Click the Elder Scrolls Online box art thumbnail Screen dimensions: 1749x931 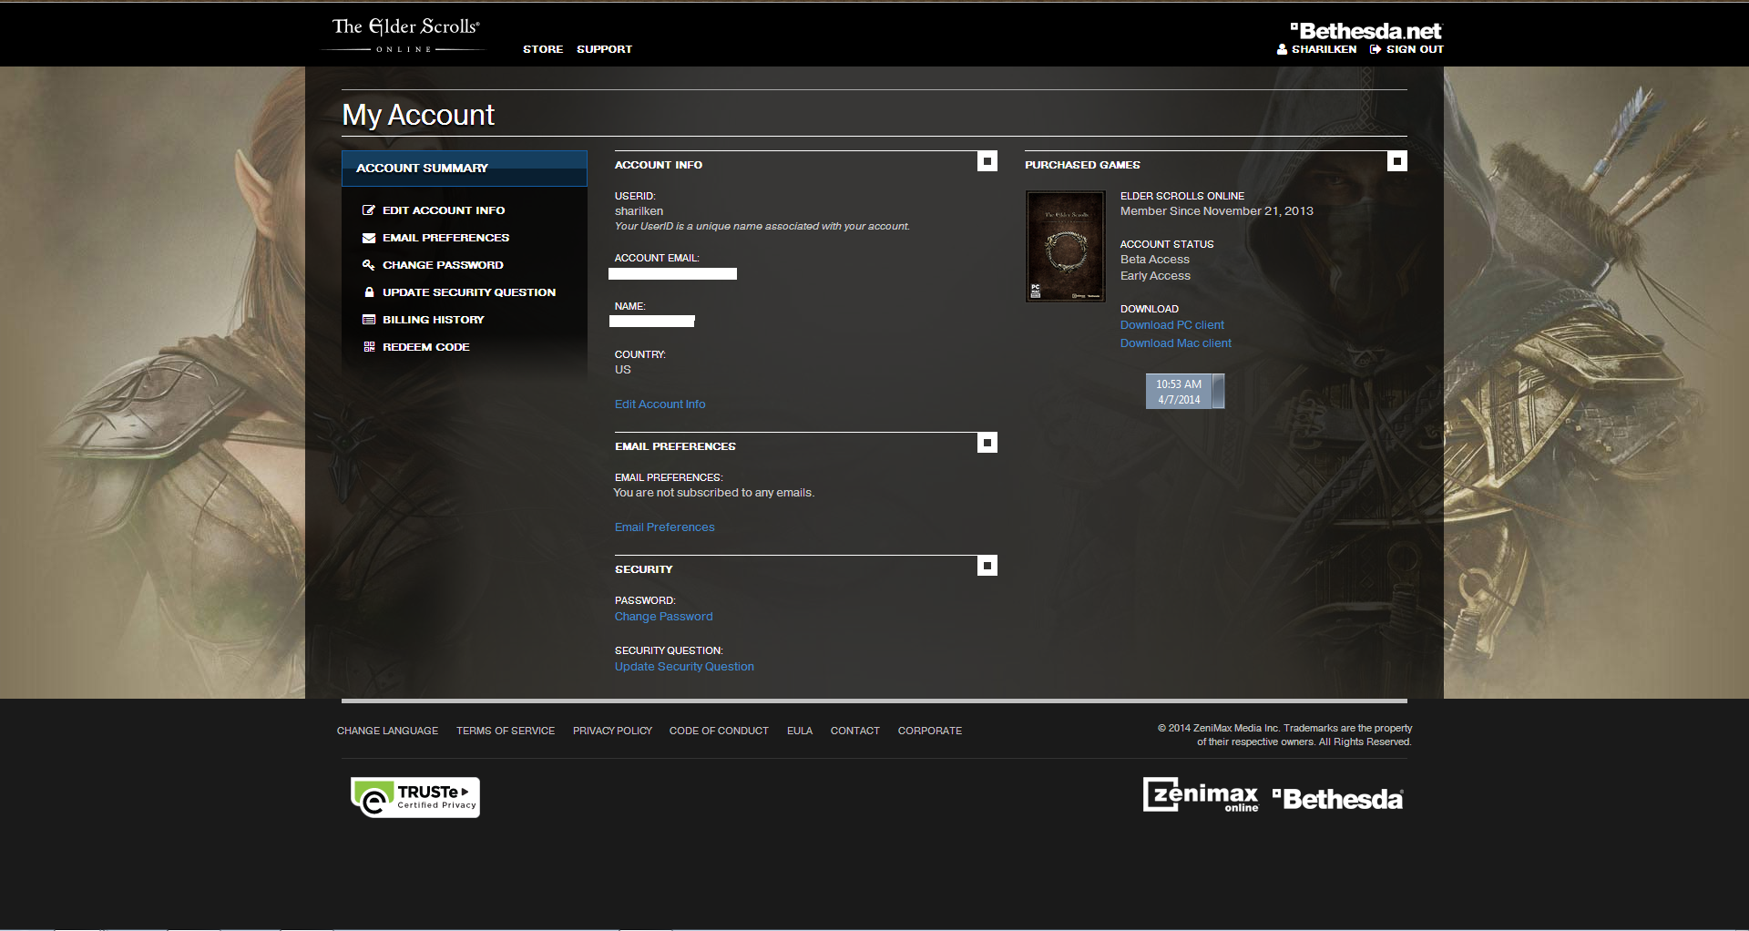1066,246
